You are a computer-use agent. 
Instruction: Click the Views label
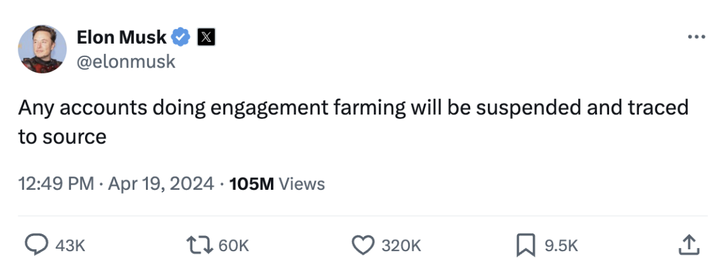[302, 184]
